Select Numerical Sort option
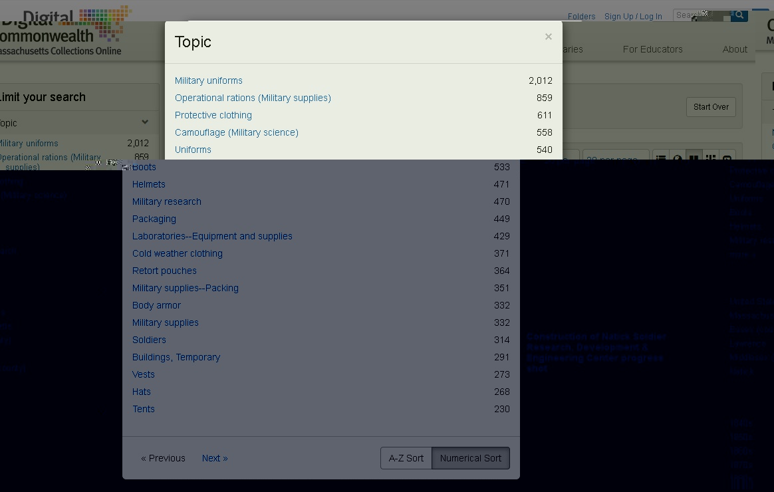 (x=470, y=458)
